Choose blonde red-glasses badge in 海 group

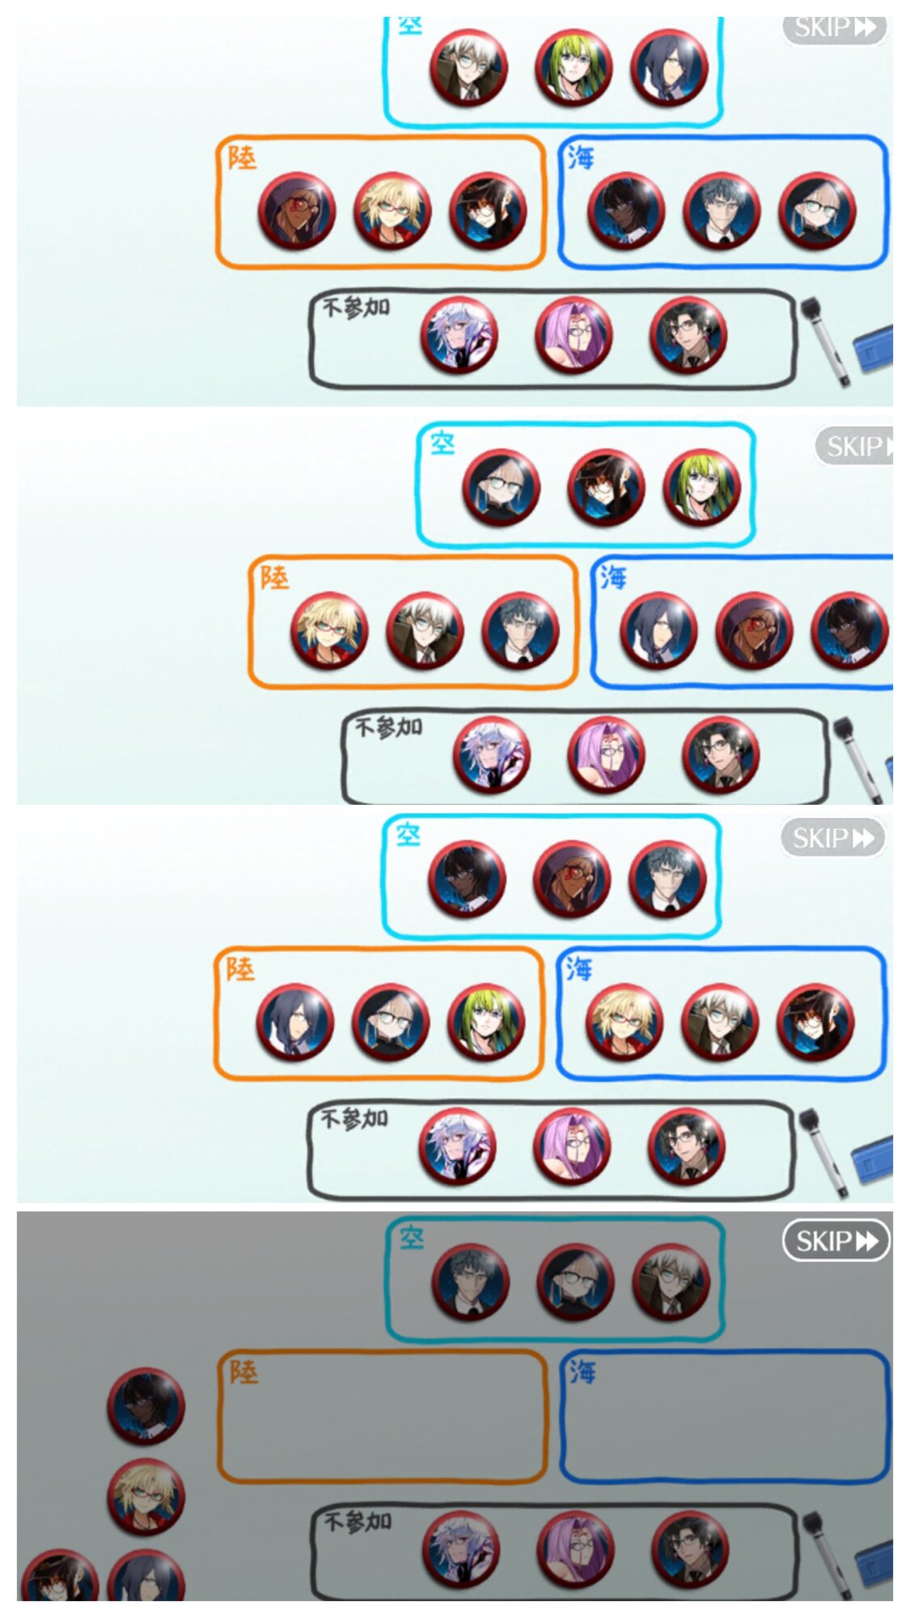point(624,1023)
